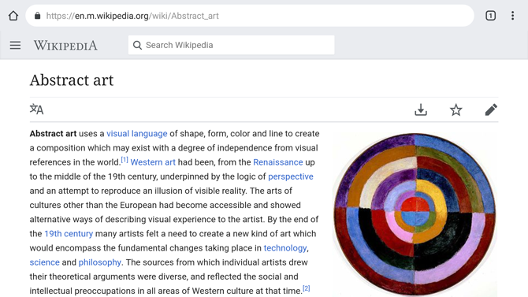
Task: Click the 'Abstract art' page heading
Action: click(x=72, y=80)
